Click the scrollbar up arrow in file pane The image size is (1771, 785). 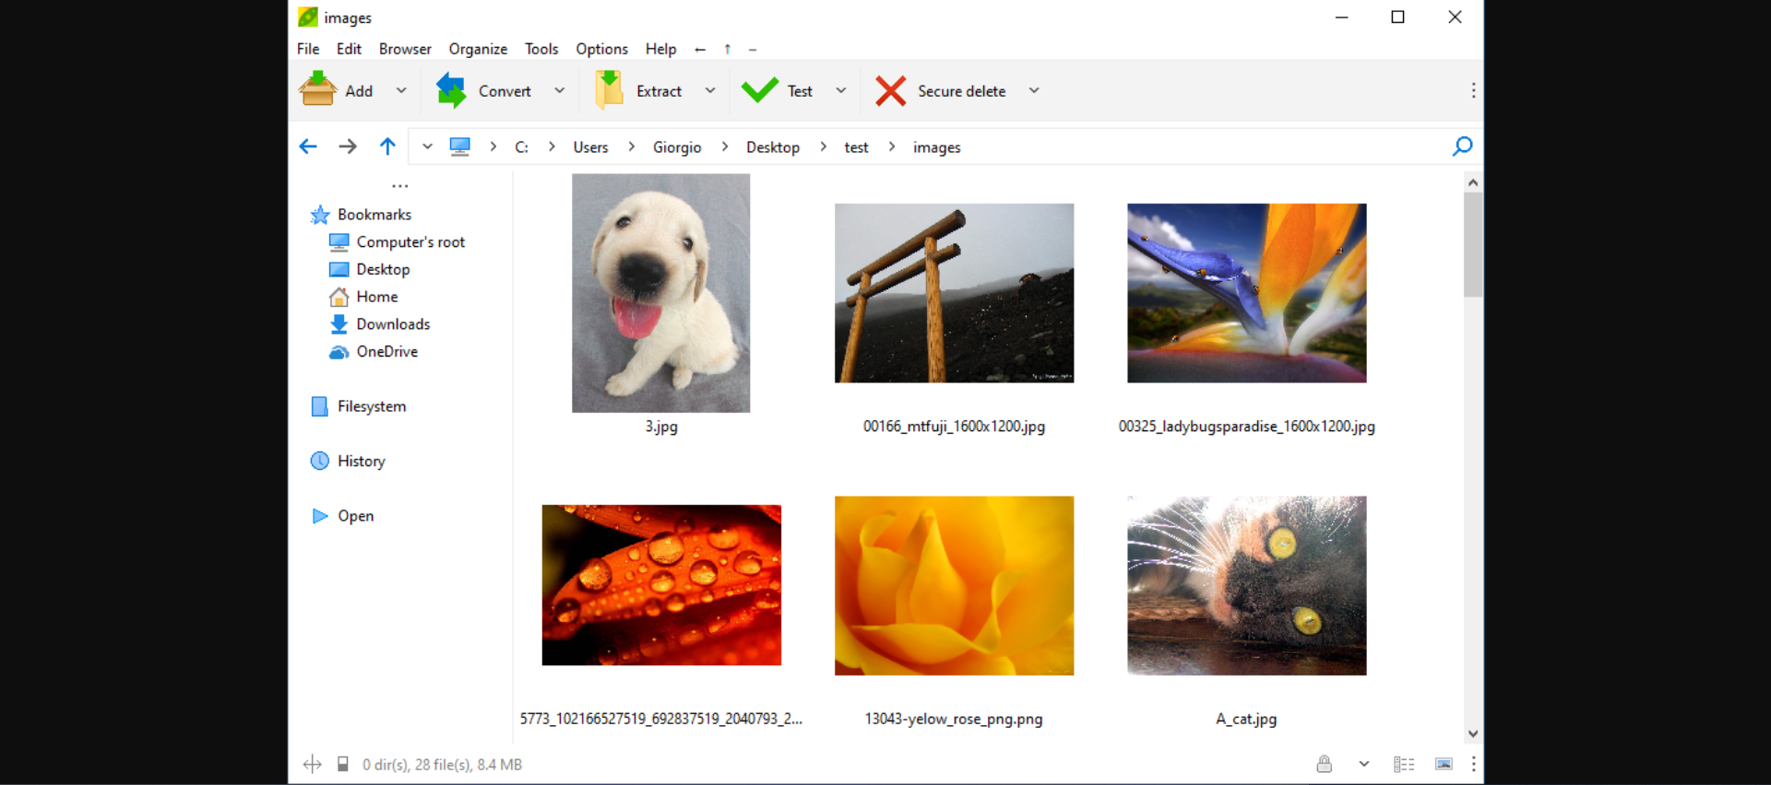click(1473, 182)
